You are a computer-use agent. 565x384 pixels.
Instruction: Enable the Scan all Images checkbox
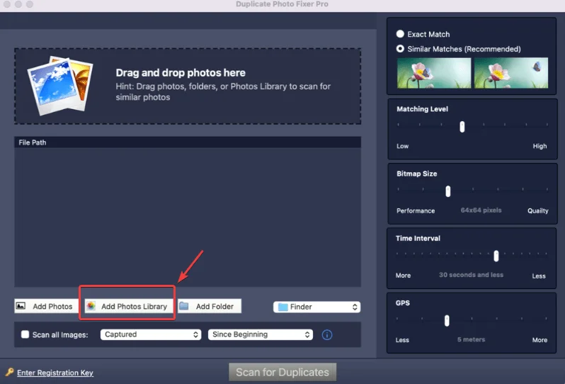click(25, 334)
